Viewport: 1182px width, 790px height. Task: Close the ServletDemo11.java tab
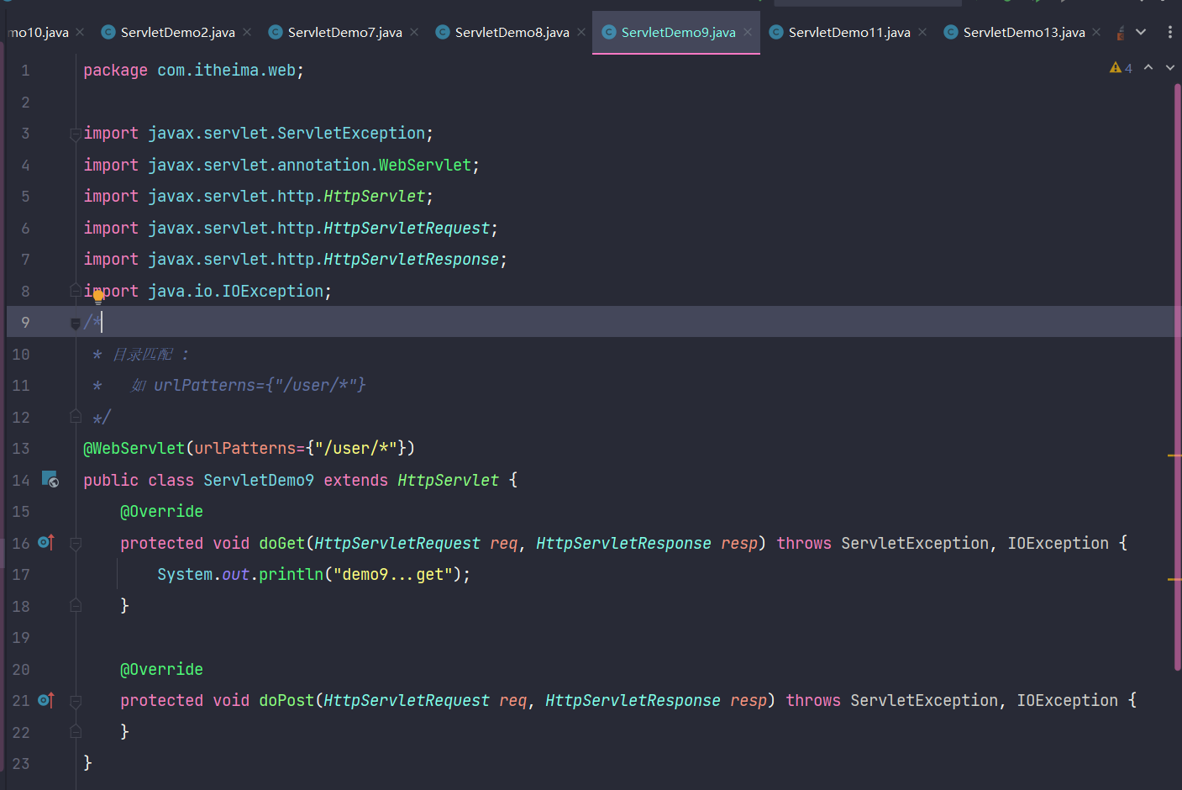pyautogui.click(x=922, y=32)
